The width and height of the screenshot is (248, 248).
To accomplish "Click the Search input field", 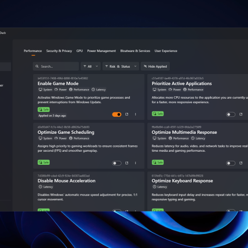I will tap(56, 66).
